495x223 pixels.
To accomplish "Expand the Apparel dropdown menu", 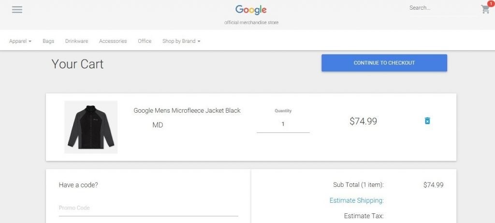I will point(20,41).
